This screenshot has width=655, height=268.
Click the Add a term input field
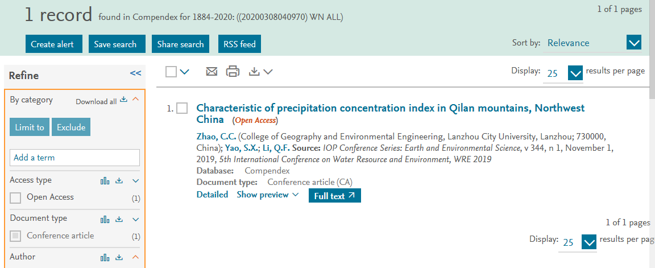pos(75,158)
